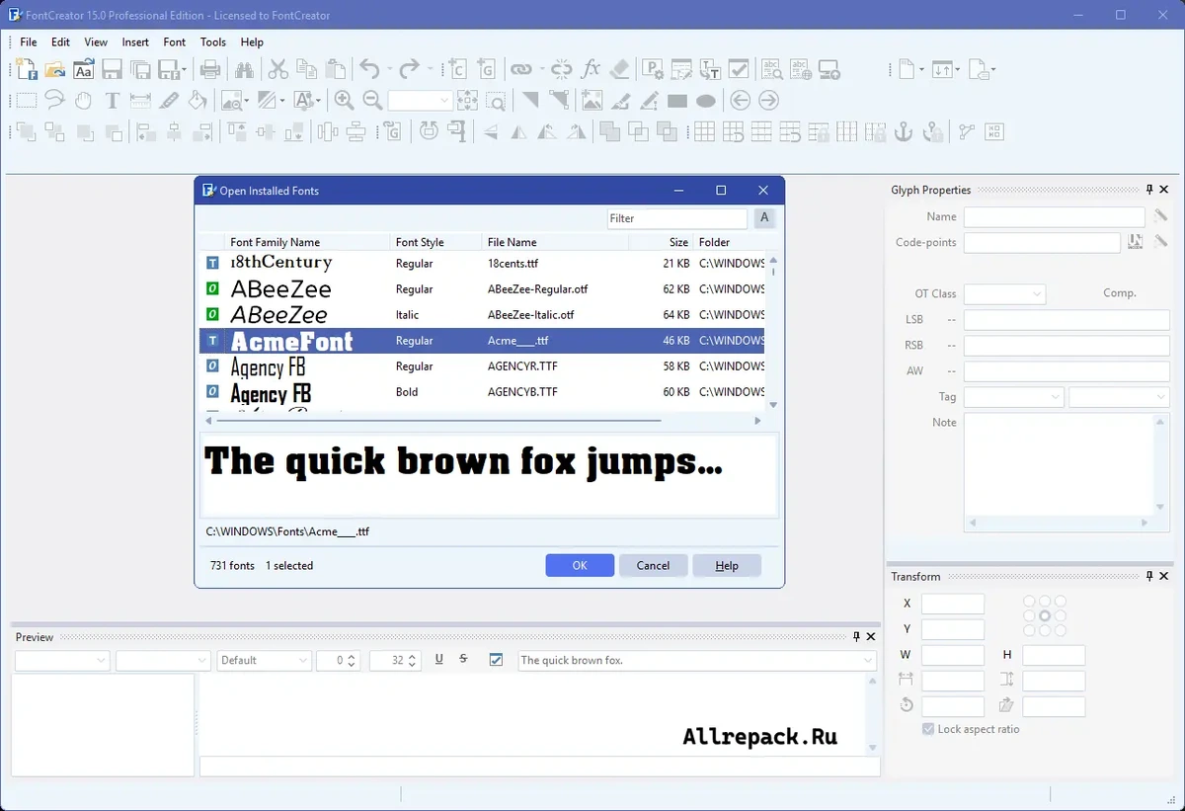Click the Cut scissors icon
The width and height of the screenshot is (1185, 811).
(277, 69)
